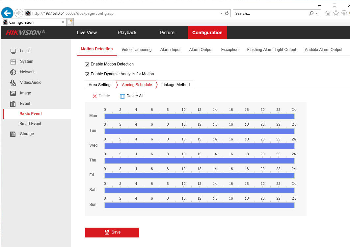Uncheck Enable Motion Detection checkbox
The height and width of the screenshot is (247, 350).
click(87, 64)
